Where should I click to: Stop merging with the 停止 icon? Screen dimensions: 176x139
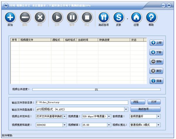click(87, 17)
